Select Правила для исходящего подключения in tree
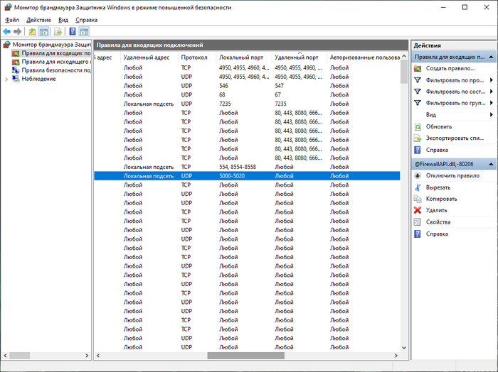This screenshot has height=372, width=498. click(x=56, y=62)
